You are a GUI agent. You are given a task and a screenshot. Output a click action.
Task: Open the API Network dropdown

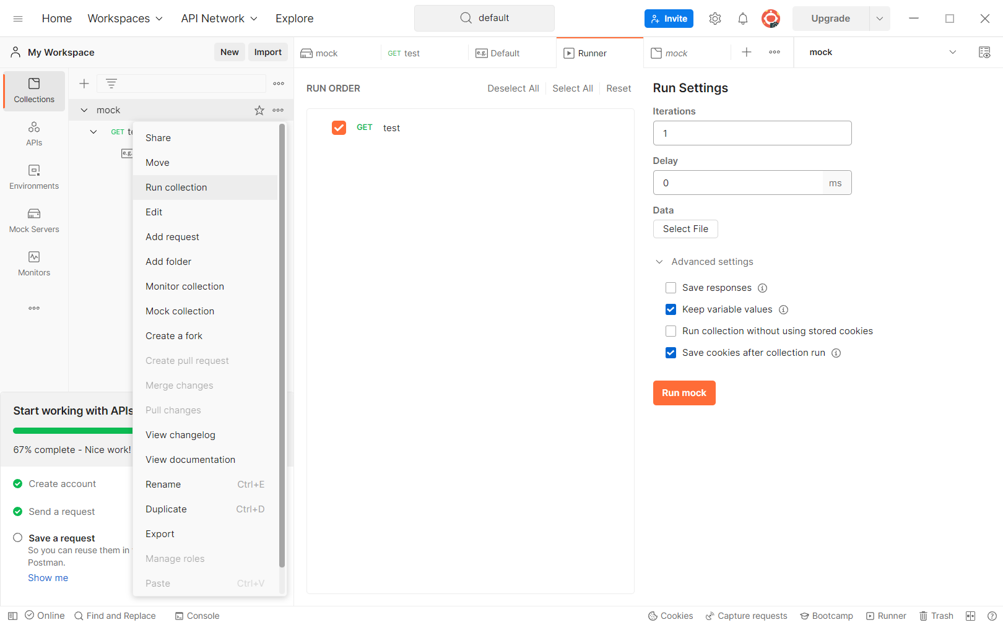click(x=219, y=19)
